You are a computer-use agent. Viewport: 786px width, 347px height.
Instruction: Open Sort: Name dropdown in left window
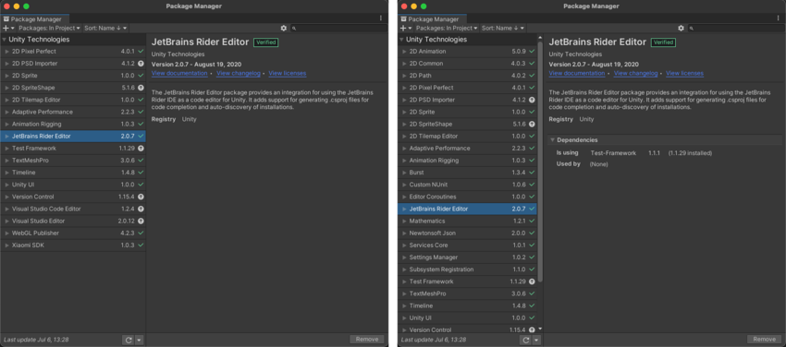pos(105,29)
